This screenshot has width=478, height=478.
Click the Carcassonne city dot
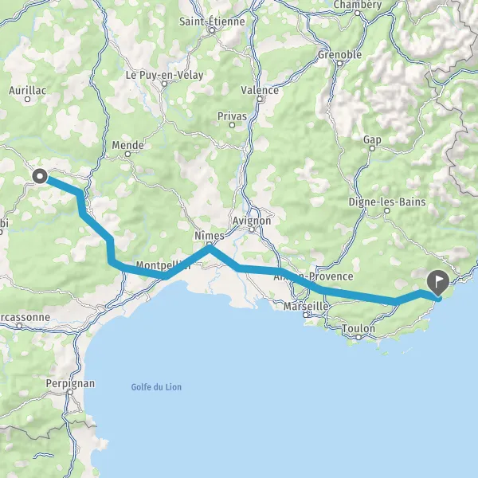19,326
